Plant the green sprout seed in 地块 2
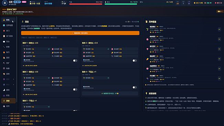Image resolution: width=224 pixels, height=126 pixels. tap(96, 49)
